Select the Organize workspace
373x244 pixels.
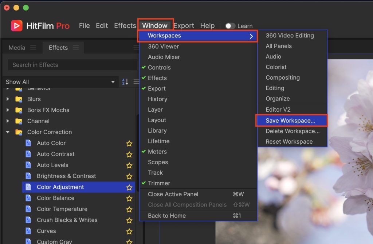tap(292, 99)
